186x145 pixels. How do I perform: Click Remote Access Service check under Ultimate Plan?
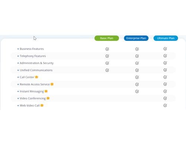point(165,84)
